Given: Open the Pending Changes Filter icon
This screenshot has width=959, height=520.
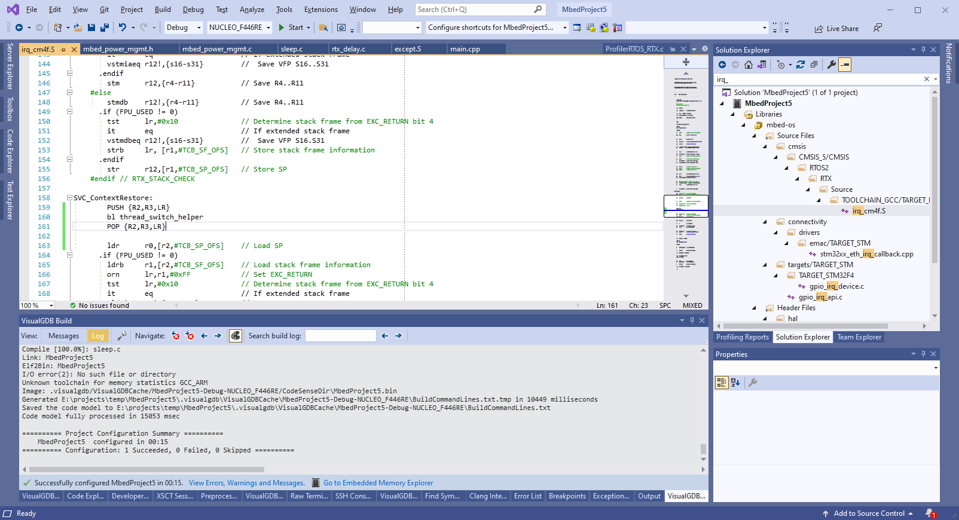Looking at the screenshot, I should pos(781,65).
